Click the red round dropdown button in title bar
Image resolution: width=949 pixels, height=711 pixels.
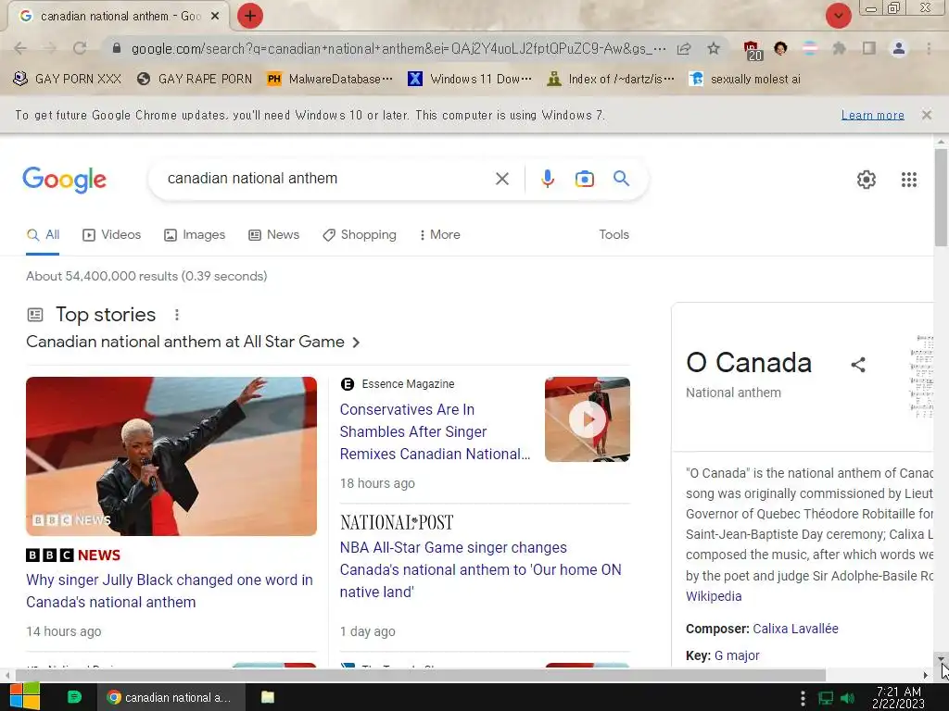point(838,16)
